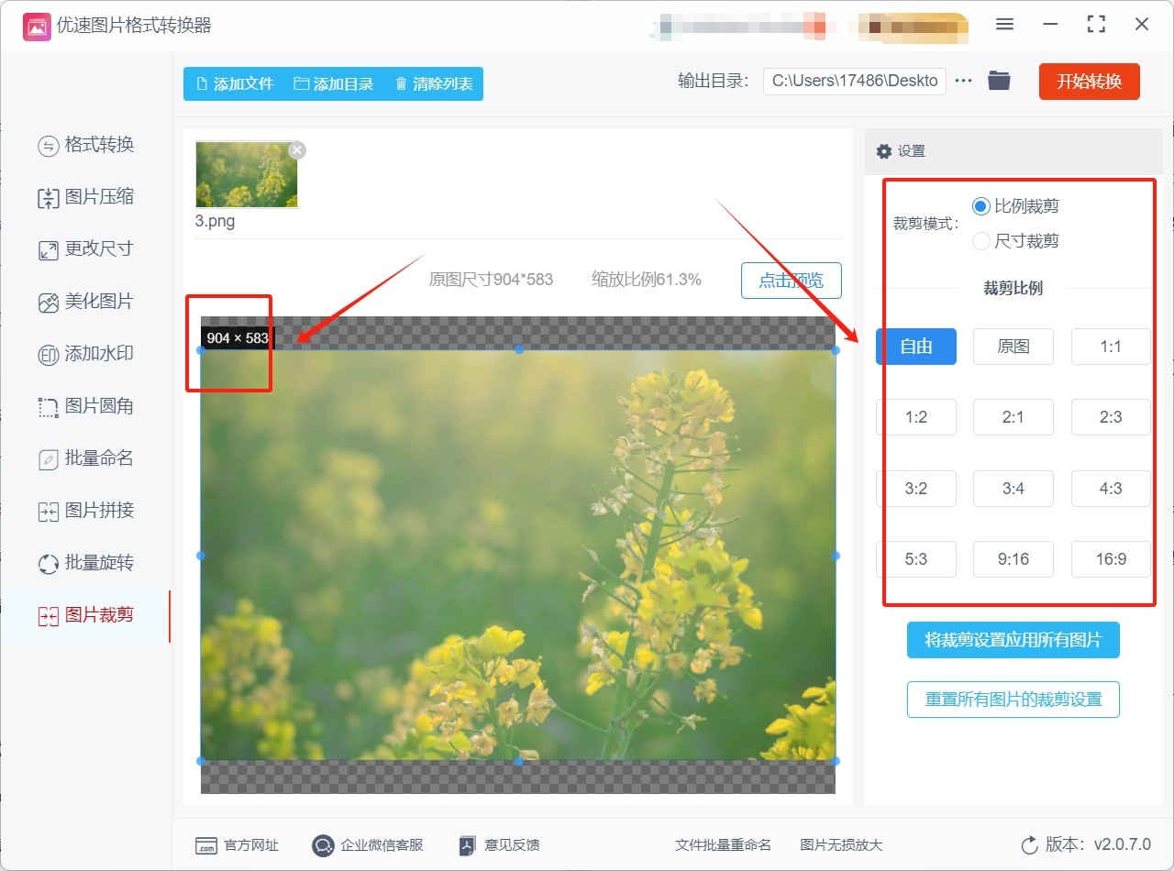Select the 比例裁剪 radio button
This screenshot has width=1174, height=871.
coord(980,206)
